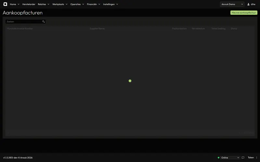260x162 pixels.
Task: Expand the chevron beside Werkplaats
Action: coord(67,4)
